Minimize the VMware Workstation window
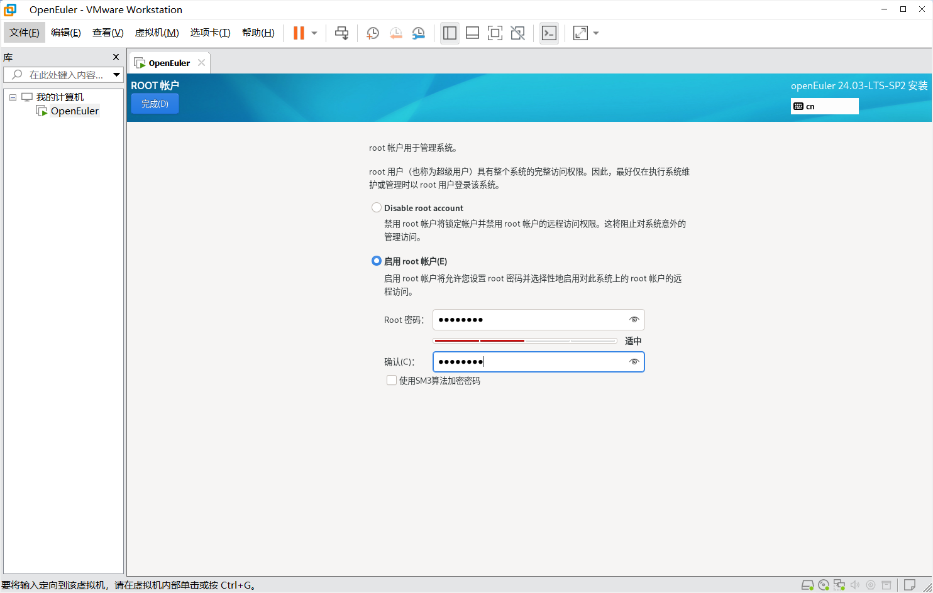 pos(885,9)
